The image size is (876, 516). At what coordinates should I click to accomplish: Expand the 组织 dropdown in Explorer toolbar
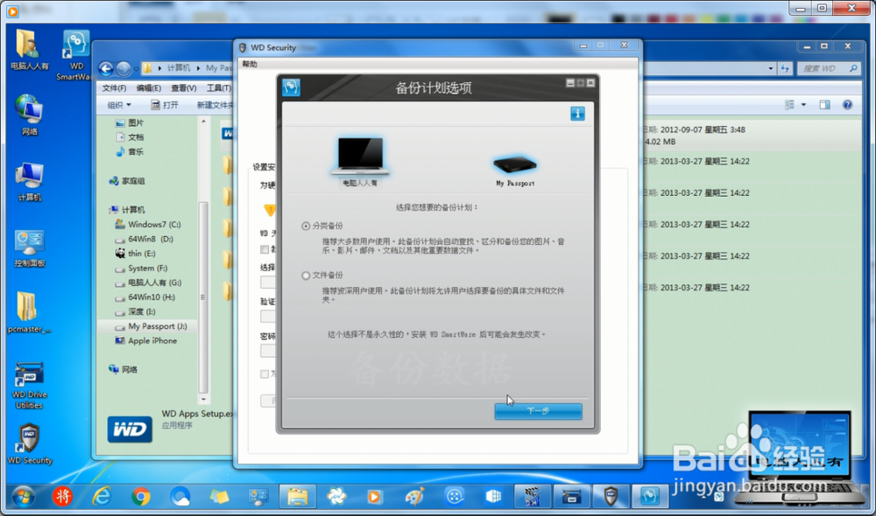click(119, 105)
